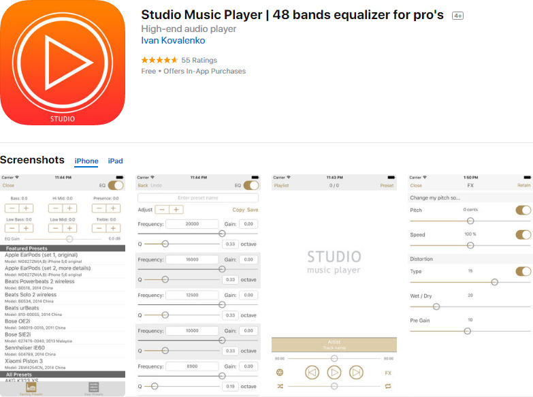Toggle the Distortion Type switch

point(523,272)
